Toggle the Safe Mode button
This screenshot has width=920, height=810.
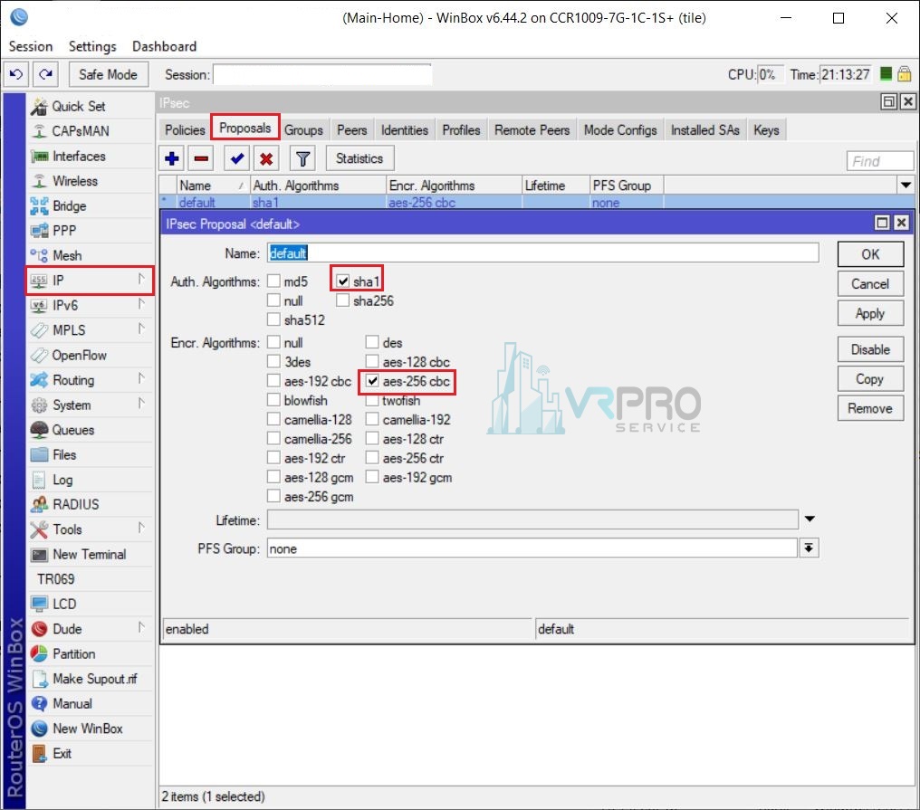[x=108, y=74]
